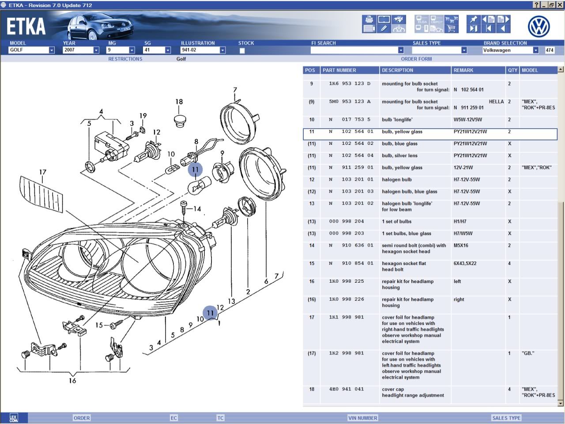Click the Volkswagen logo
The image size is (565, 424).
click(x=539, y=26)
